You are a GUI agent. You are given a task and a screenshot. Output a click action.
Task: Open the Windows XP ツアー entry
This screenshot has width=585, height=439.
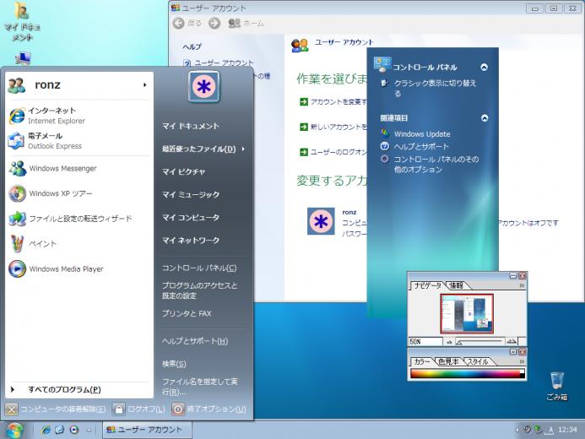(x=79, y=193)
